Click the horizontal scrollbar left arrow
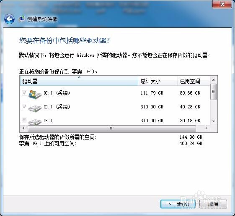The height and width of the screenshot is (216, 235). (23, 128)
